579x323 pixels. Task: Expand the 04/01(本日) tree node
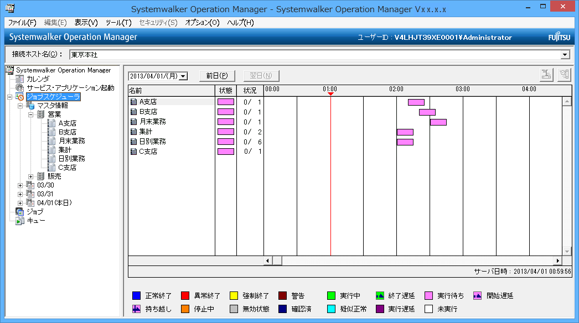pyautogui.click(x=20, y=204)
